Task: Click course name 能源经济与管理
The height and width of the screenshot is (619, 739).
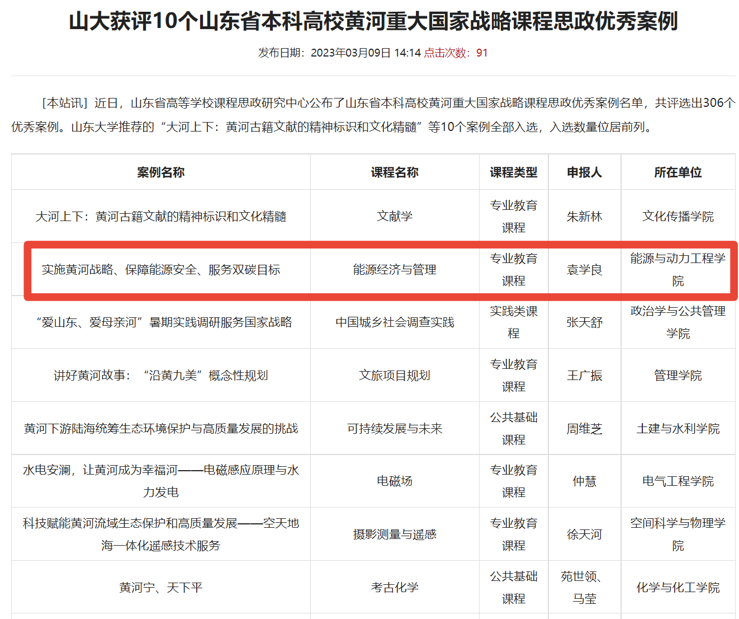Action: click(395, 270)
